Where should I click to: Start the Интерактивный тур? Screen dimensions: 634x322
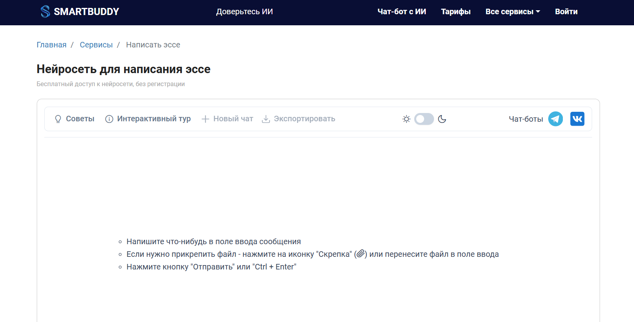(x=154, y=119)
